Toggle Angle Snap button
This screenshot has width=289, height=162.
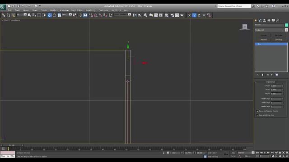[x=96, y=15]
